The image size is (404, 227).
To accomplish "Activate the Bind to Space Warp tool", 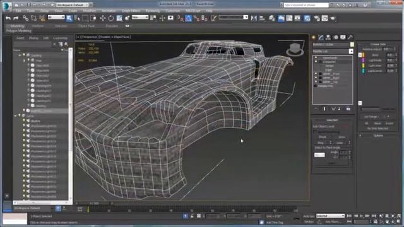I will tap(42, 18).
